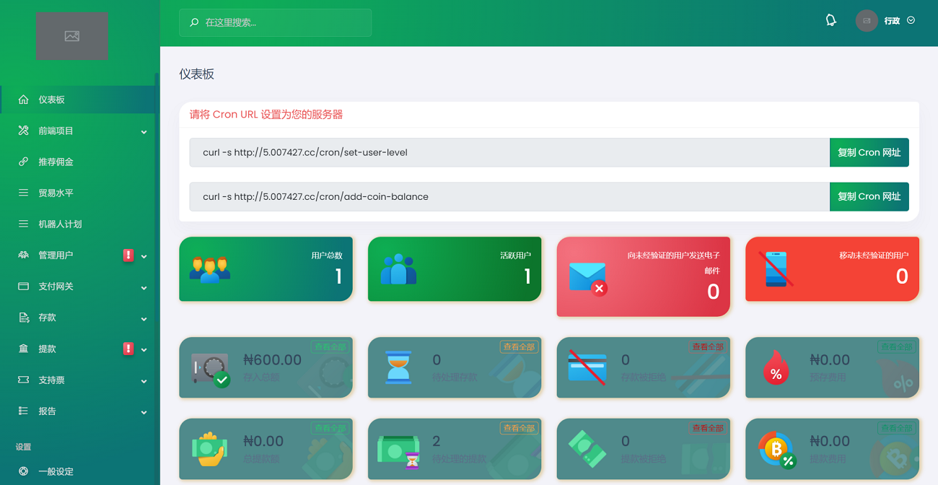Open the 用户总数 statistics card
This screenshot has height=485, width=938.
click(x=266, y=268)
